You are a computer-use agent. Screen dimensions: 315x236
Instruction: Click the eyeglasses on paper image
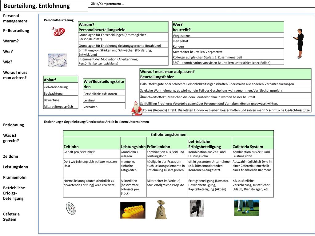pos(58,60)
